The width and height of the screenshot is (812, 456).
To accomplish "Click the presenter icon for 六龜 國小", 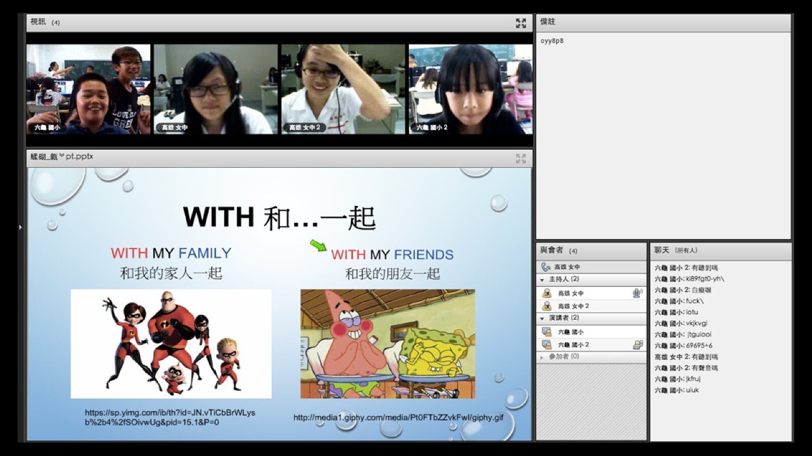I will click(547, 332).
